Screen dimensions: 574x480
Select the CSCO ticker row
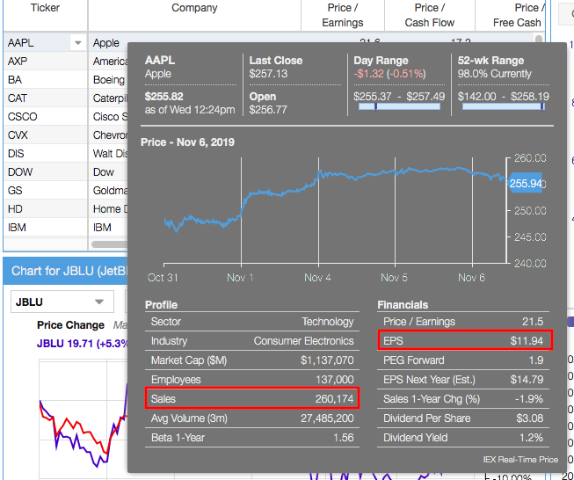(46, 116)
